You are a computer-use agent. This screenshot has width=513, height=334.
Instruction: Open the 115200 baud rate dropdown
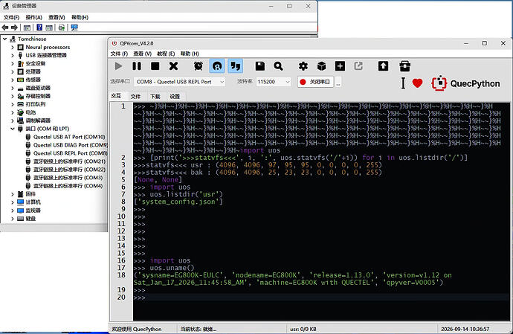click(274, 82)
